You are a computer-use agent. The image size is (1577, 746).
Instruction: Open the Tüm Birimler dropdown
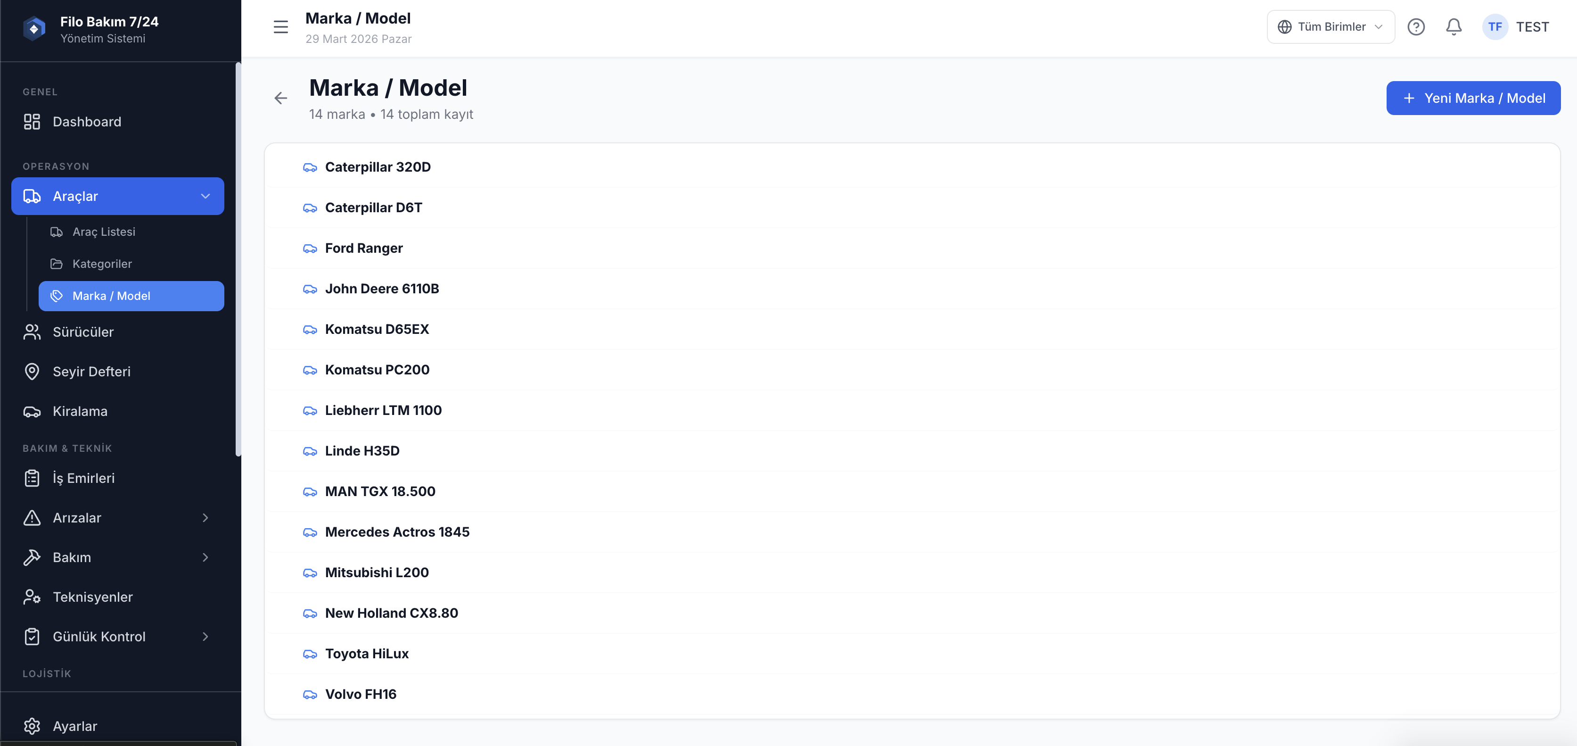tap(1331, 27)
